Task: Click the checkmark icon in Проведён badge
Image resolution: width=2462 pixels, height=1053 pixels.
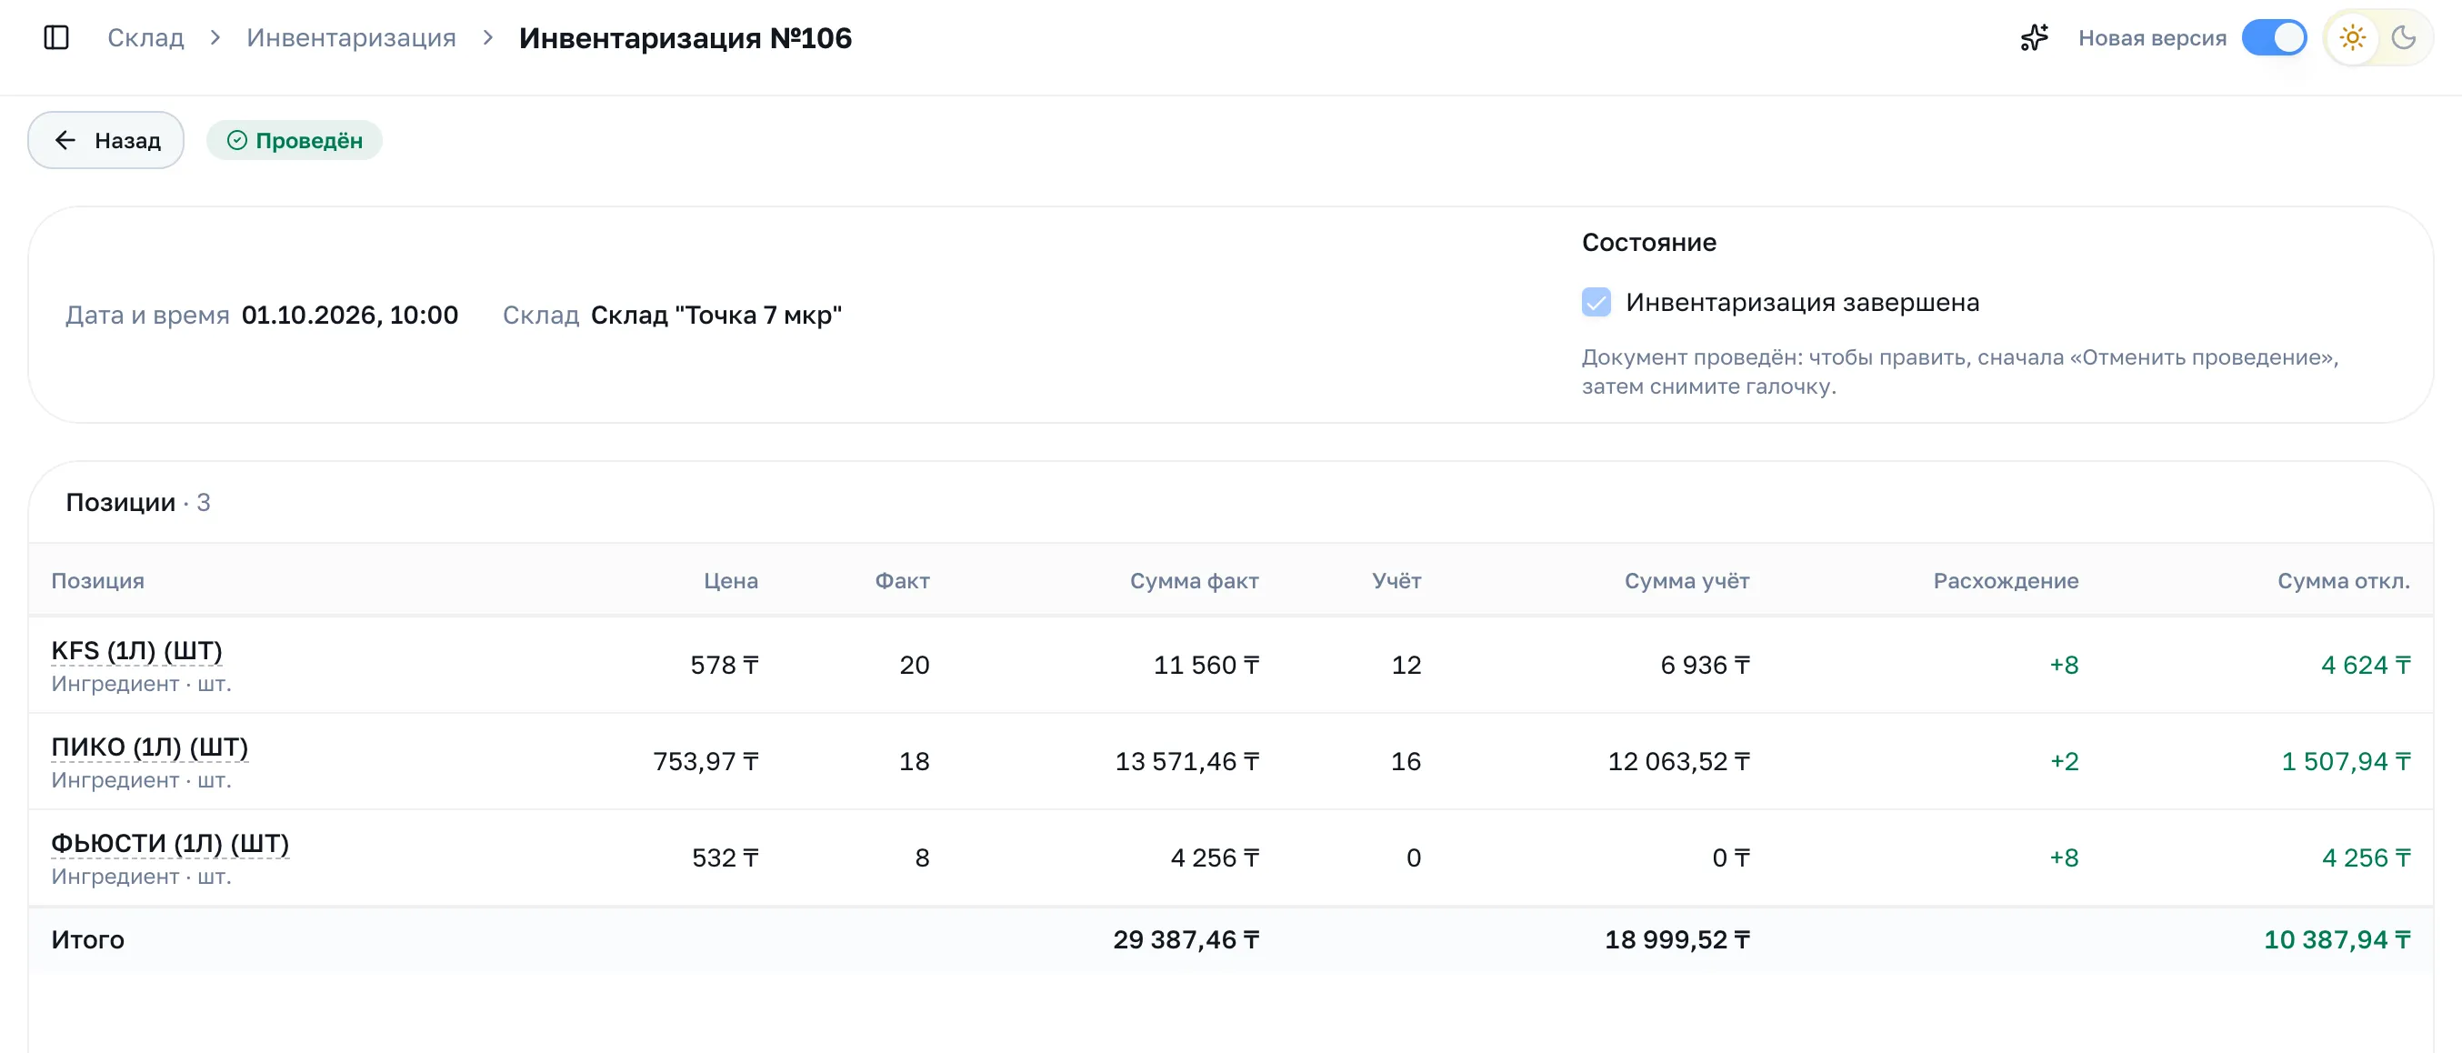Action: (x=237, y=140)
